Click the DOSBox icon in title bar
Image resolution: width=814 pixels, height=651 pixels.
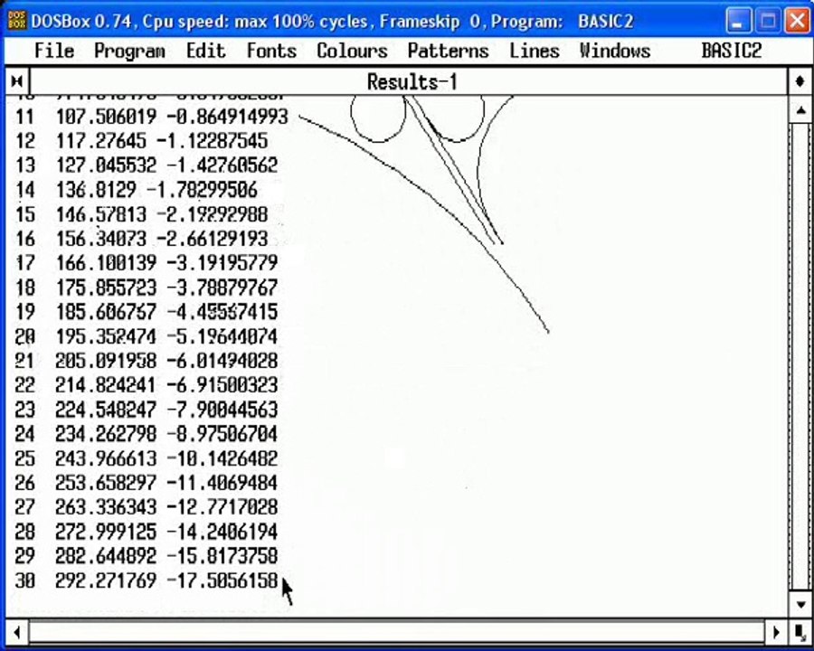pos(16,21)
